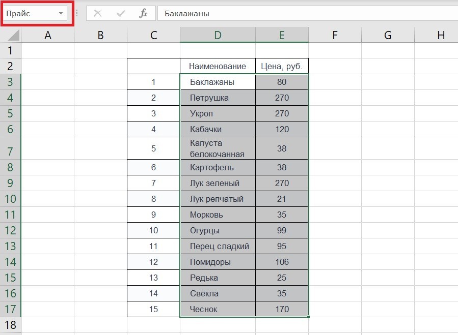Select row 7 header

(11, 148)
